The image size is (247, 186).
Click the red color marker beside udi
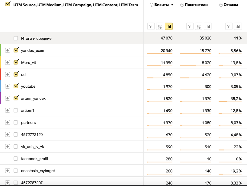pos(1,74)
